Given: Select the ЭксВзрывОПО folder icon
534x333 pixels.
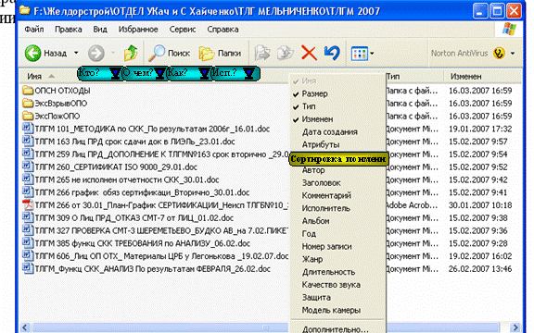Looking at the screenshot, I should 28,104.
